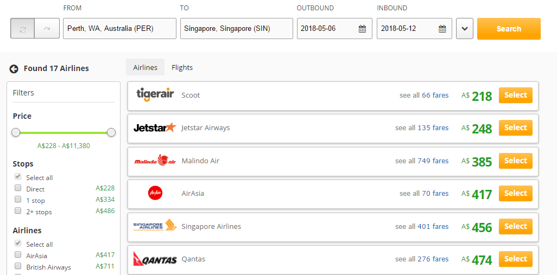Click the Jetstar logo

tap(155, 127)
